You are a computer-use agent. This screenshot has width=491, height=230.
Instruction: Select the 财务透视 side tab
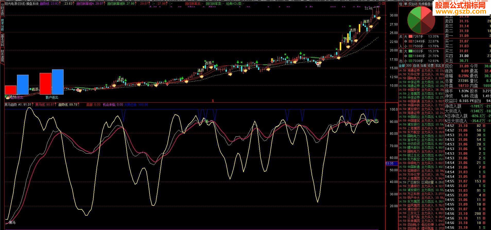[2, 56]
